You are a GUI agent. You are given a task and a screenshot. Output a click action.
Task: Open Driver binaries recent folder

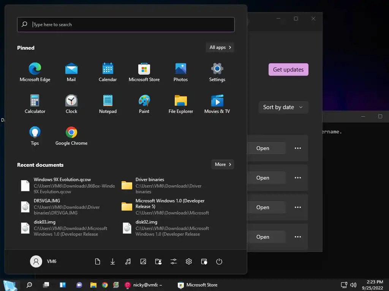pyautogui.click(x=169, y=186)
